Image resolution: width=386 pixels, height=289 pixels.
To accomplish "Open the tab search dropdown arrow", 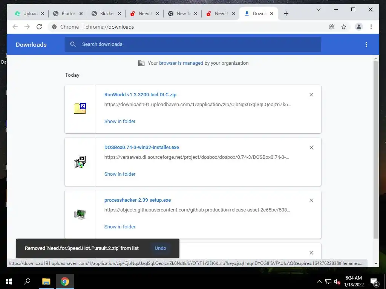I will (318, 9).
